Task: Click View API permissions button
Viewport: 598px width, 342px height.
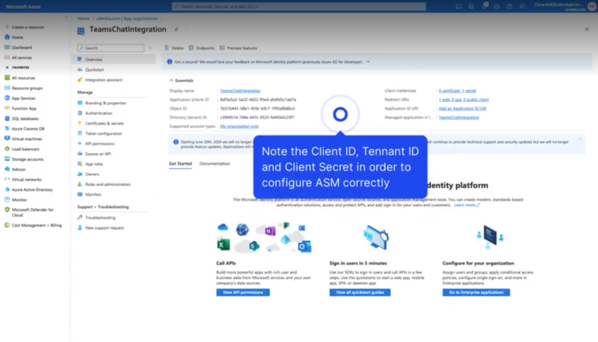Action: click(243, 292)
